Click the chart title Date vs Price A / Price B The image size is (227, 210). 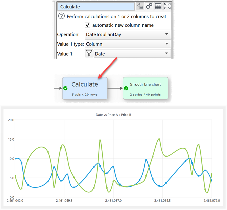click(113, 115)
